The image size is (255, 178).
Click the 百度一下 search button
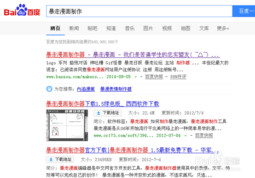tap(243, 11)
